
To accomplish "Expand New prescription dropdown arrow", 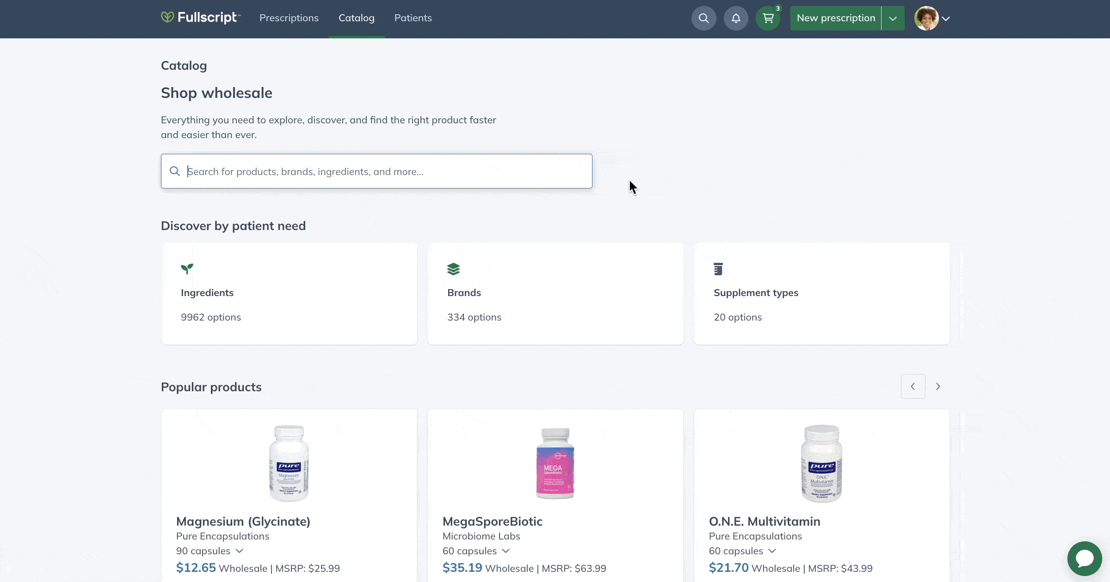I will (x=893, y=18).
